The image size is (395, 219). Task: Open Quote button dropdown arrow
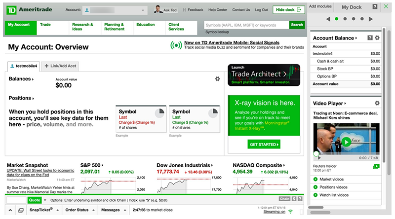pyautogui.click(x=45, y=200)
